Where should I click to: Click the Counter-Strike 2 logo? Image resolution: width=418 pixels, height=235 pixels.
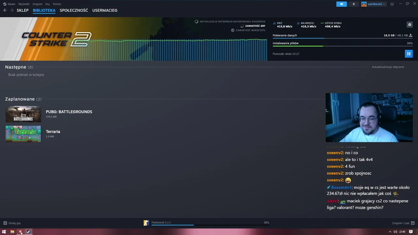(56, 39)
